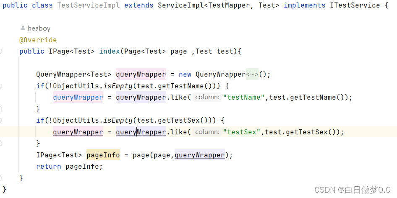
Task: Click queryWrapper in the new QueryWrapper declaration
Action: [141, 74]
